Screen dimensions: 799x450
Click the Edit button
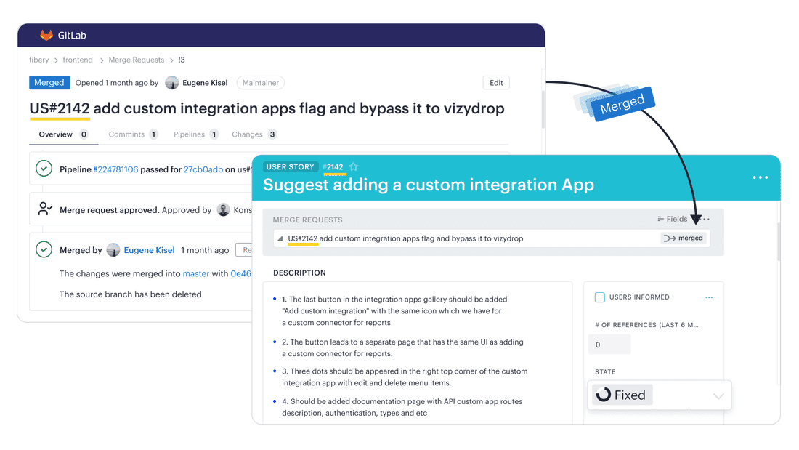tap(496, 82)
